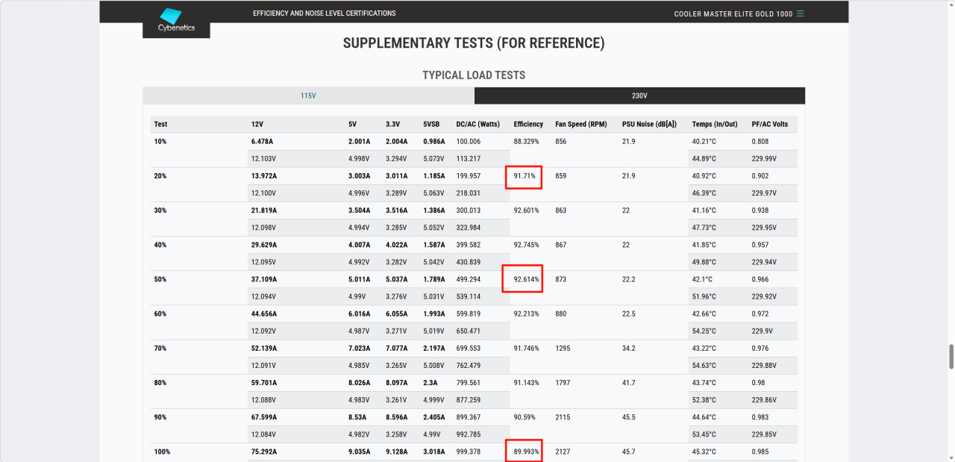The width and height of the screenshot is (955, 462).
Task: Click the Fan Speed (RPM) column header
Action: (x=582, y=124)
